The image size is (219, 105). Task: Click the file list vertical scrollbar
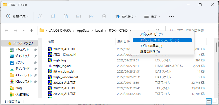pos(216,47)
